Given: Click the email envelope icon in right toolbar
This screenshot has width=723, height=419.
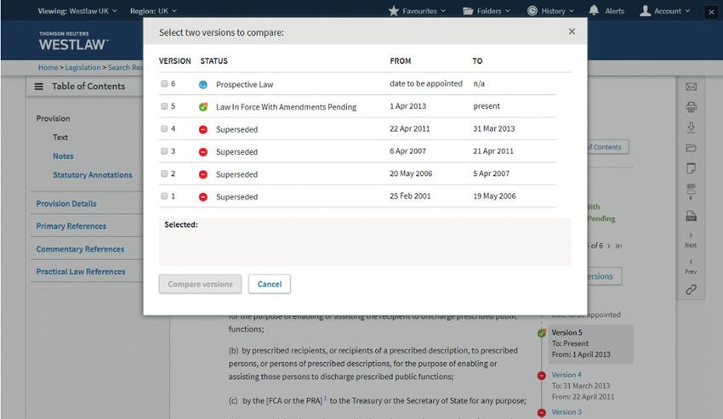Looking at the screenshot, I should point(691,87).
